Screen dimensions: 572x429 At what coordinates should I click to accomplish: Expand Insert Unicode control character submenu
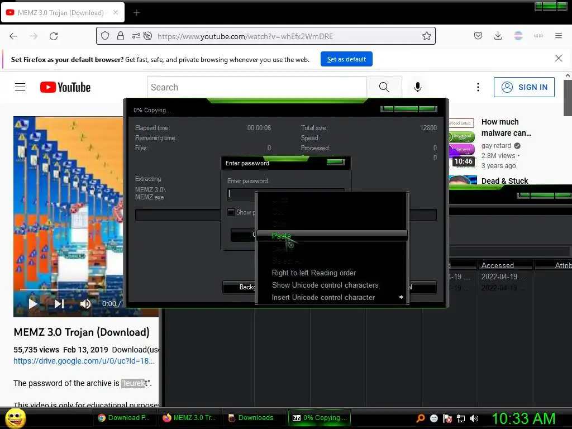pos(332,297)
